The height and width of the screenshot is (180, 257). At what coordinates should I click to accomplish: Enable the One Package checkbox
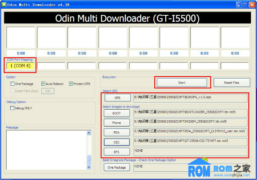[13, 84]
